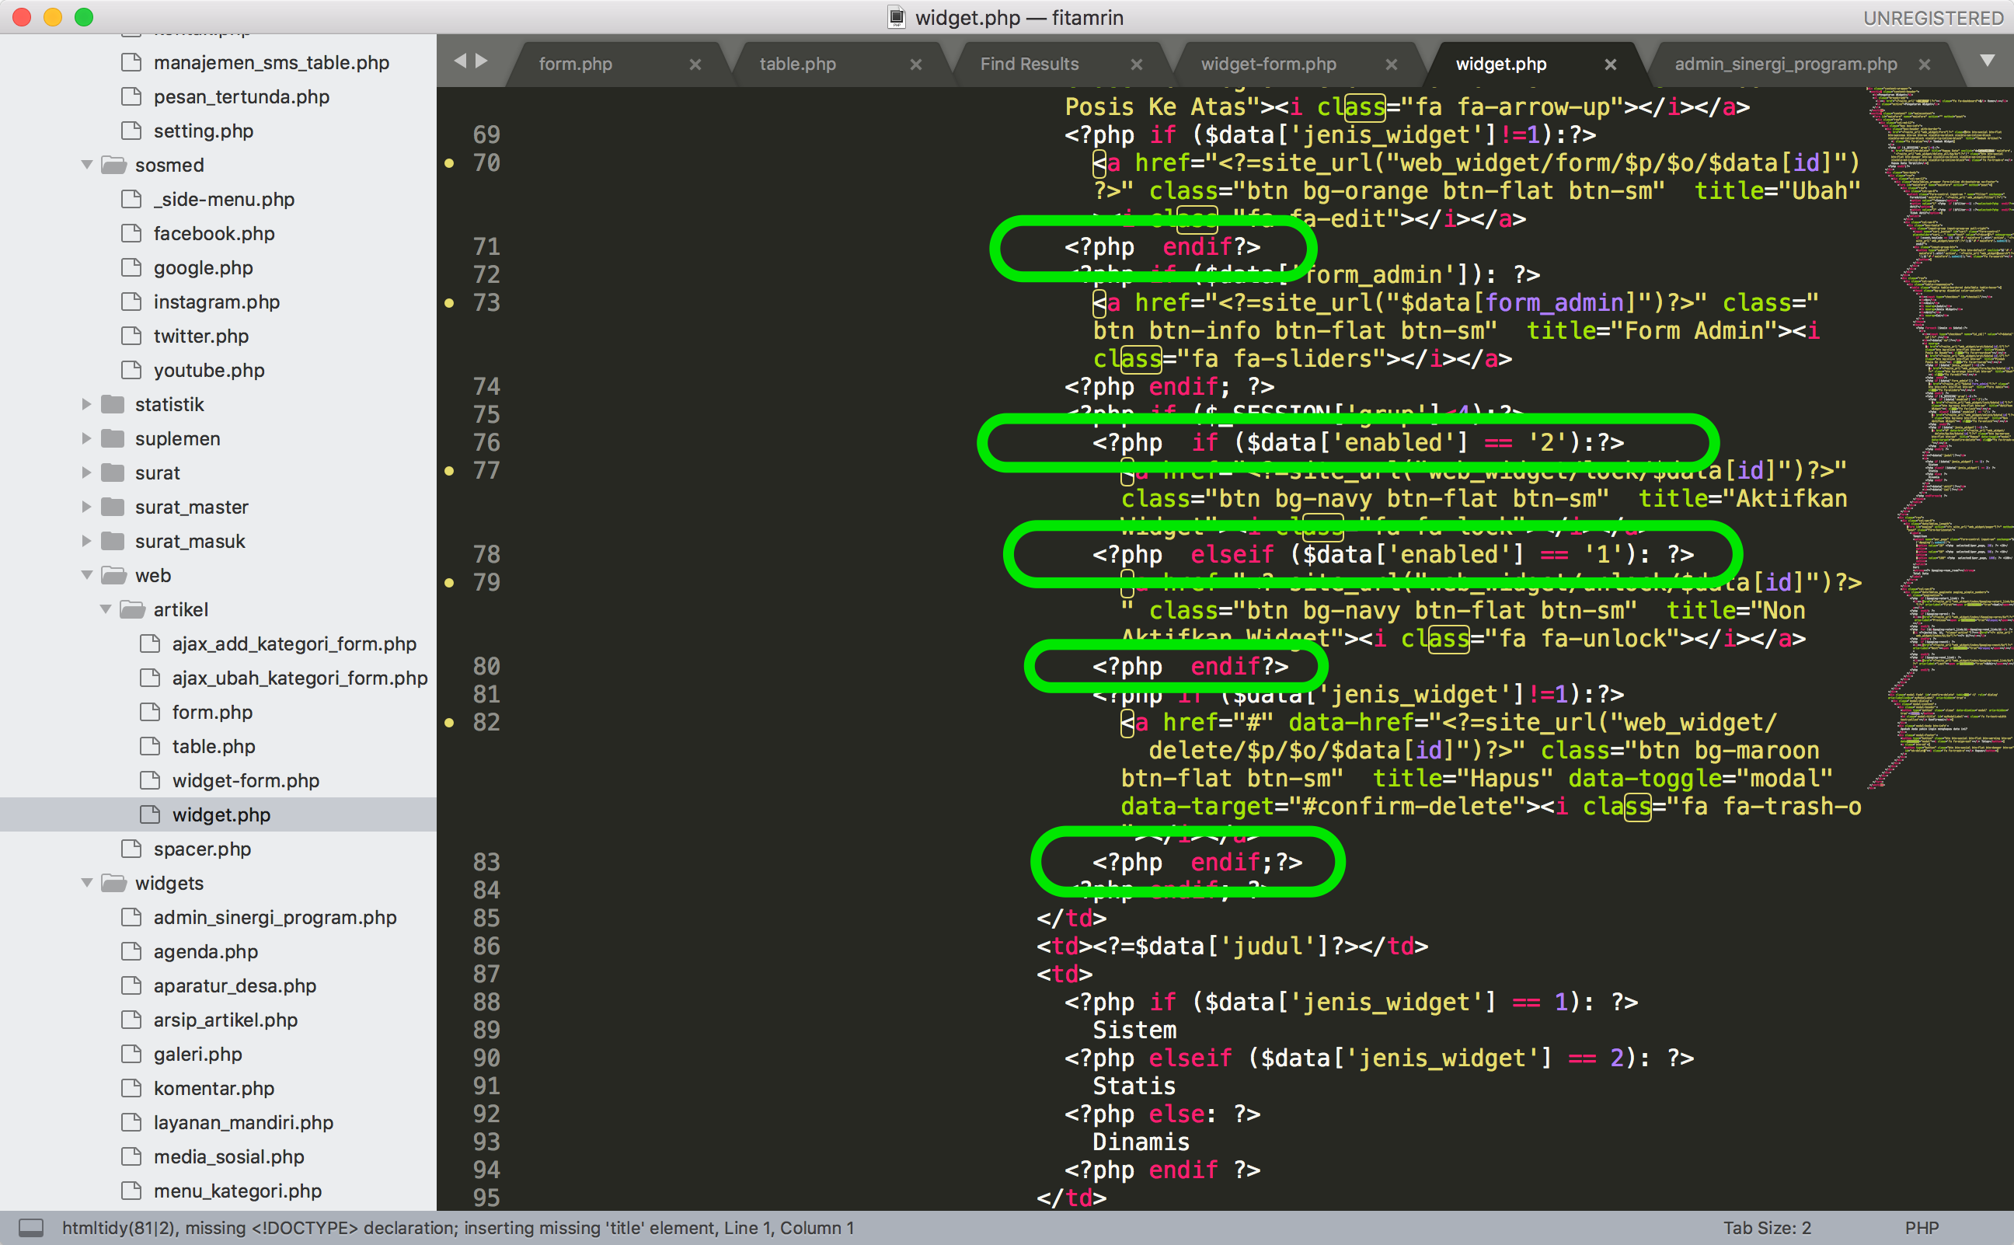Select twitter.php in the sidebar
The height and width of the screenshot is (1245, 2014).
(200, 335)
